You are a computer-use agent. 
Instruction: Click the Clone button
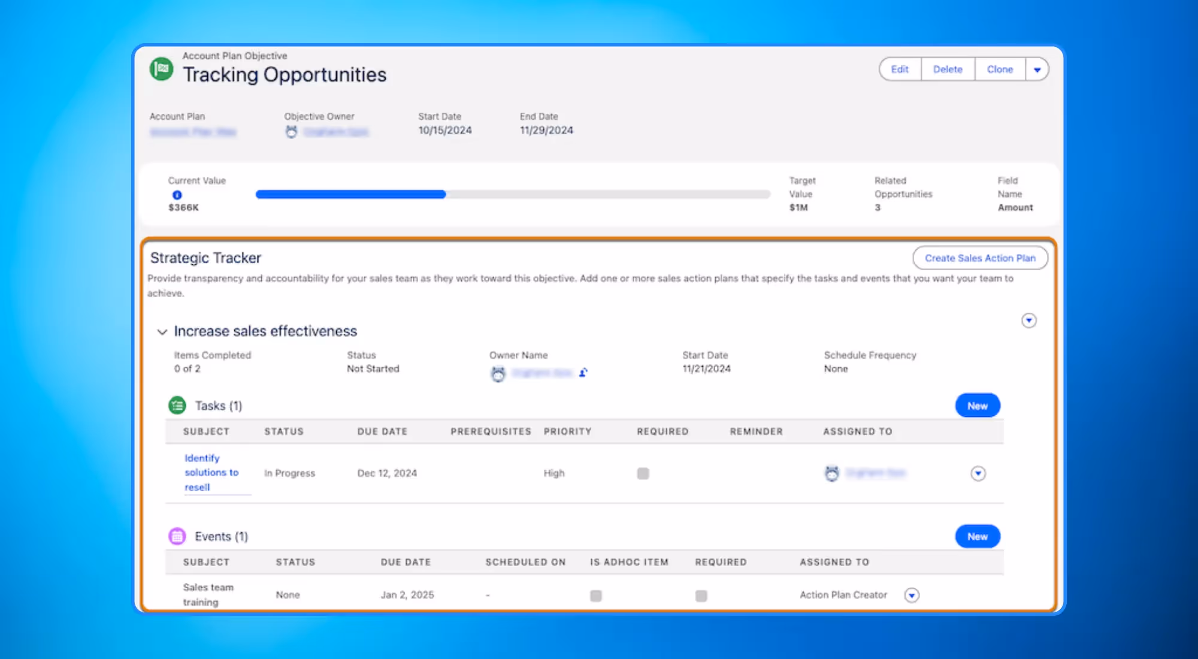coord(1000,69)
